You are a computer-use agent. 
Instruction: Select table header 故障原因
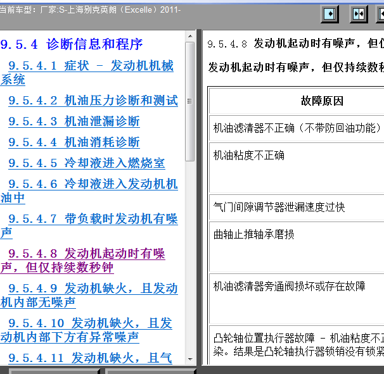pyautogui.click(x=322, y=101)
